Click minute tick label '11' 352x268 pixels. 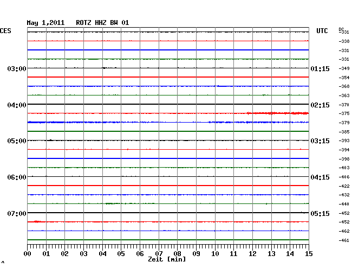point(233,254)
